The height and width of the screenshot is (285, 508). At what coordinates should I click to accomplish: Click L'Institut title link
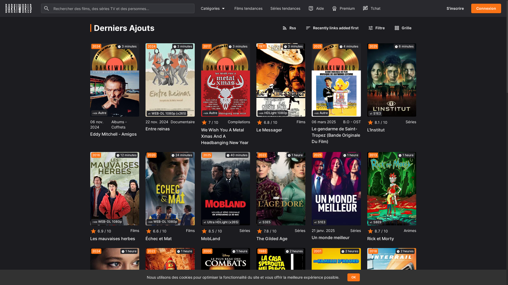[x=376, y=130]
